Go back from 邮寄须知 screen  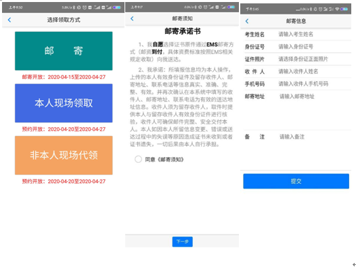[132, 19]
